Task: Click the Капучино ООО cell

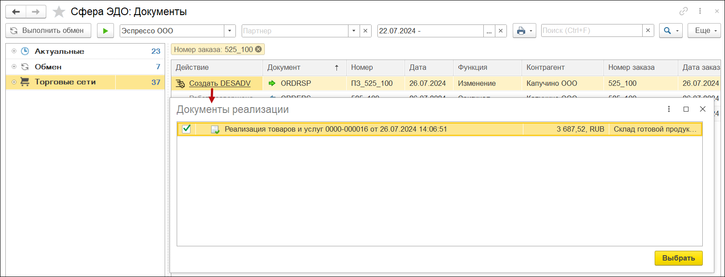Action: click(563, 83)
